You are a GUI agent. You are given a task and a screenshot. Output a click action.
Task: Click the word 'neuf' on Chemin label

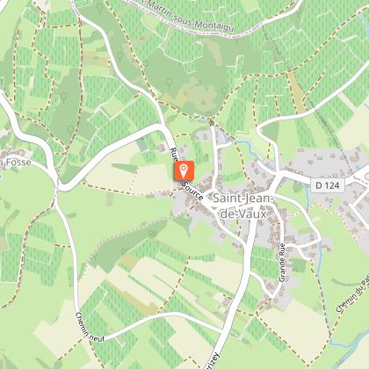[x=97, y=337]
